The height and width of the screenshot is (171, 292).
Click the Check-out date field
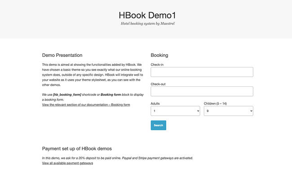click(x=202, y=91)
